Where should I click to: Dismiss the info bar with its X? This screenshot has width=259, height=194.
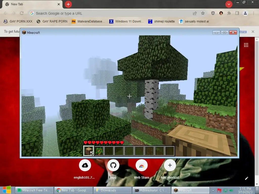(253, 32)
